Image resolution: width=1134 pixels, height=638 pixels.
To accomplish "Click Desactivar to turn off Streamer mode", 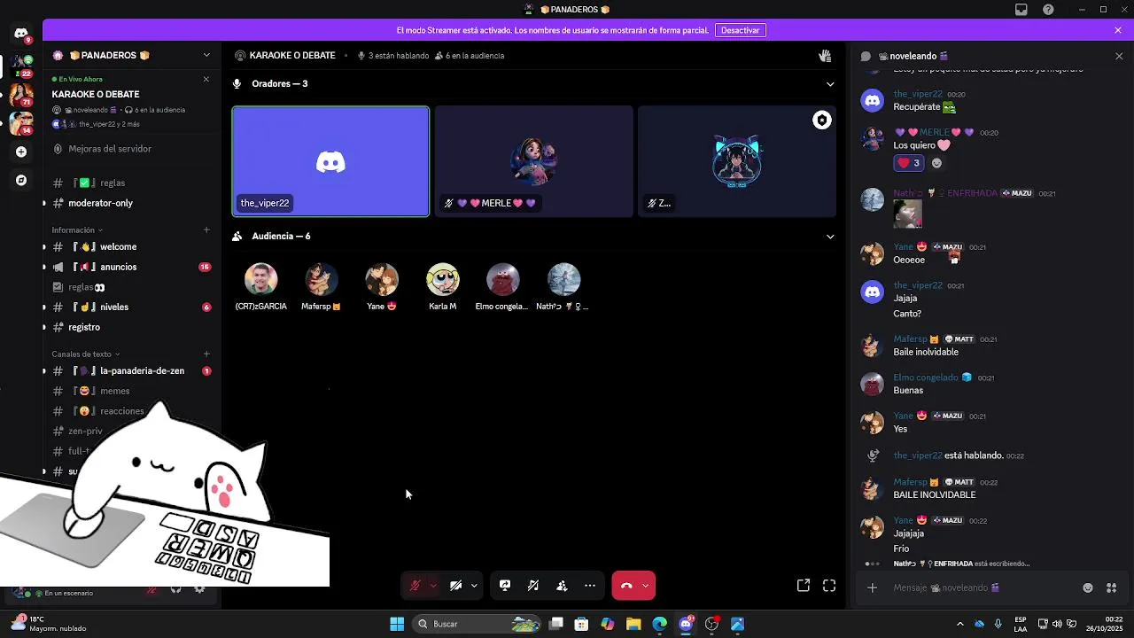I will click(x=740, y=30).
